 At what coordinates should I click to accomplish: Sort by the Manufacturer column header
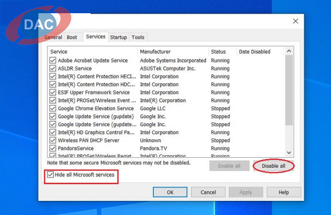(173, 52)
